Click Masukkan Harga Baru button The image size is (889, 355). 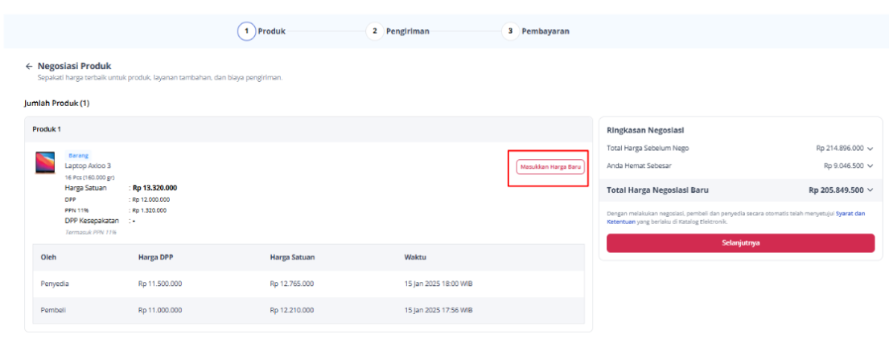550,167
